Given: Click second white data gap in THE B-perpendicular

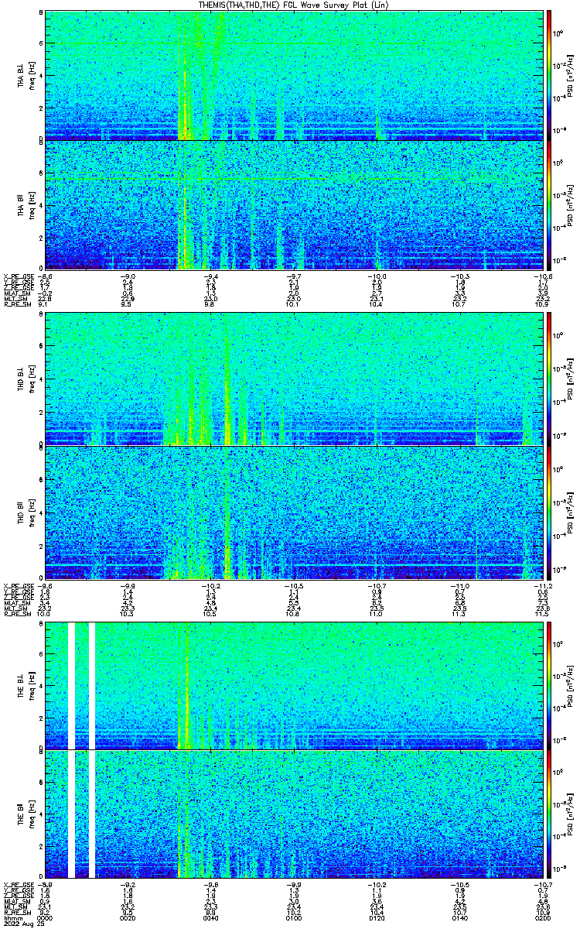Looking at the screenshot, I should coord(92,686).
